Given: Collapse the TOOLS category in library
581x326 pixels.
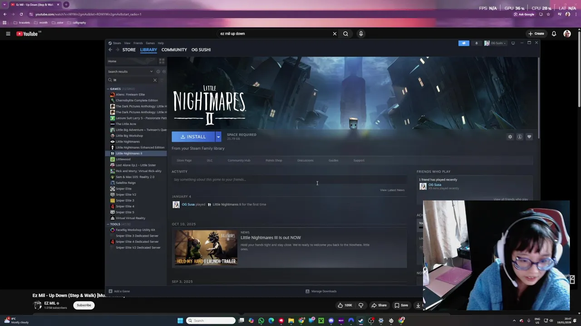Looking at the screenshot, I should [x=108, y=224].
